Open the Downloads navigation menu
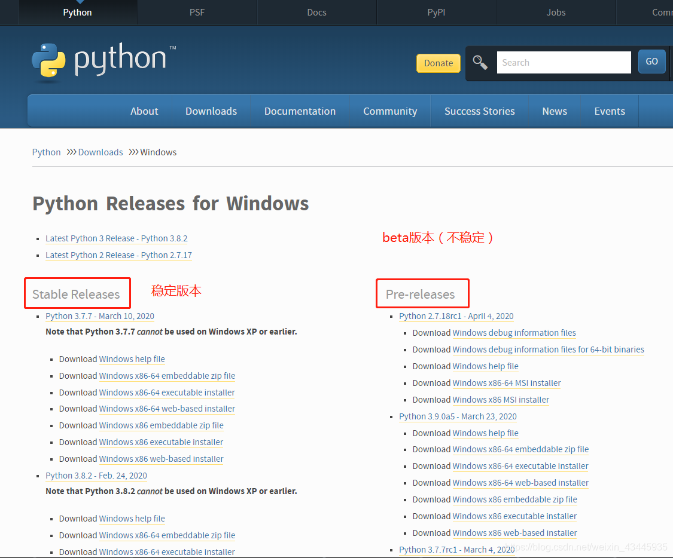Screen dimensions: 673x558 click(x=211, y=111)
